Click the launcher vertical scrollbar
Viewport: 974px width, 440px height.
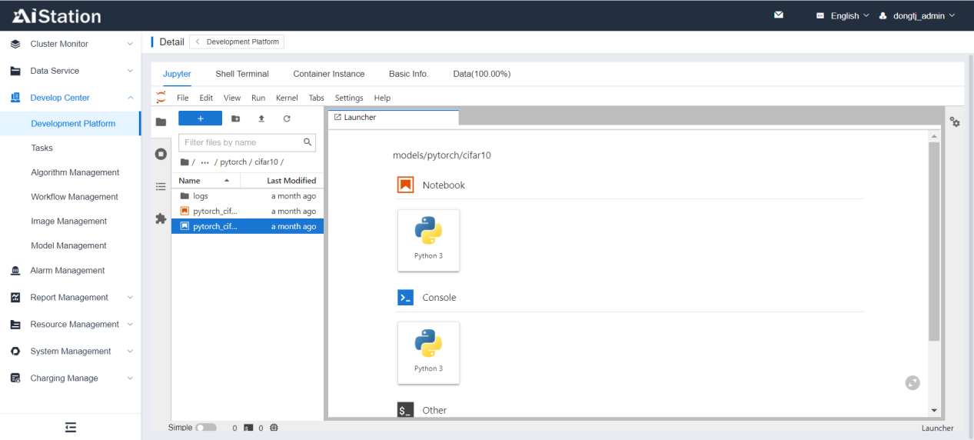[x=934, y=240]
